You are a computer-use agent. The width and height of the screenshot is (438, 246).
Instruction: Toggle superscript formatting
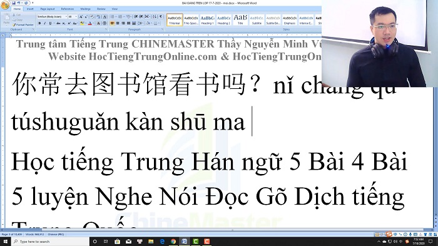point(69,23)
